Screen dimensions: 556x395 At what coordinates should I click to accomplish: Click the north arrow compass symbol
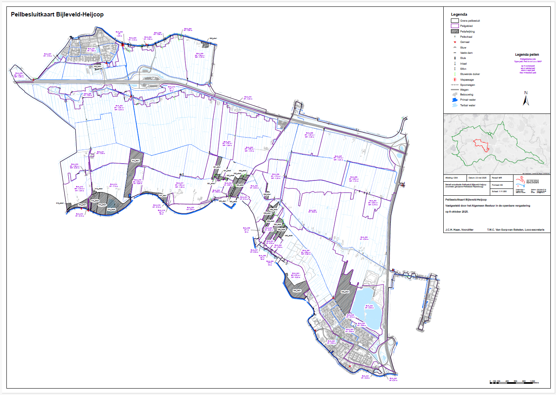point(526,99)
